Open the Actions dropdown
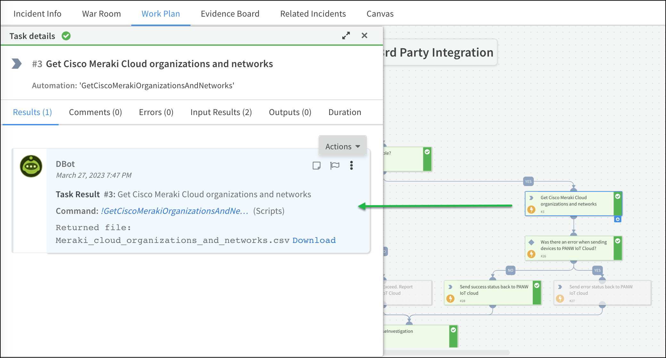Screen dimensions: 666x358 (x=342, y=146)
